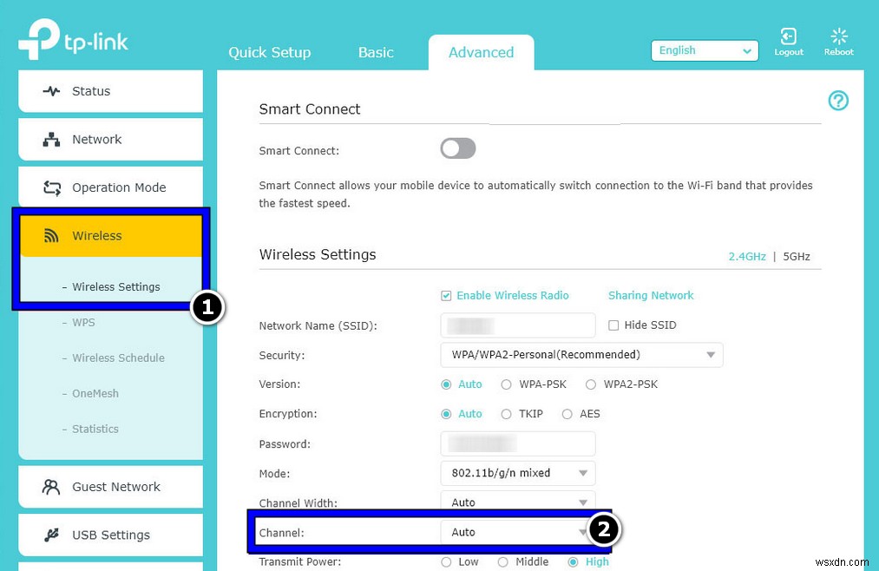The width and height of the screenshot is (879, 571).
Task: Open the help question mark icon
Action: 838,101
